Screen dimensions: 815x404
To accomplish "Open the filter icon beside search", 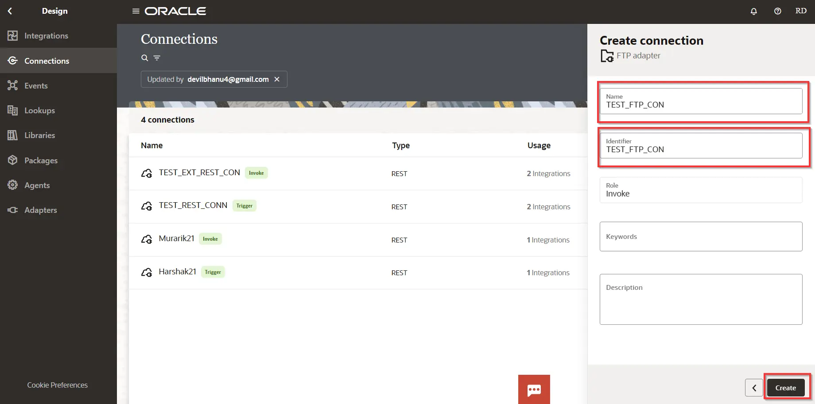I will (157, 58).
